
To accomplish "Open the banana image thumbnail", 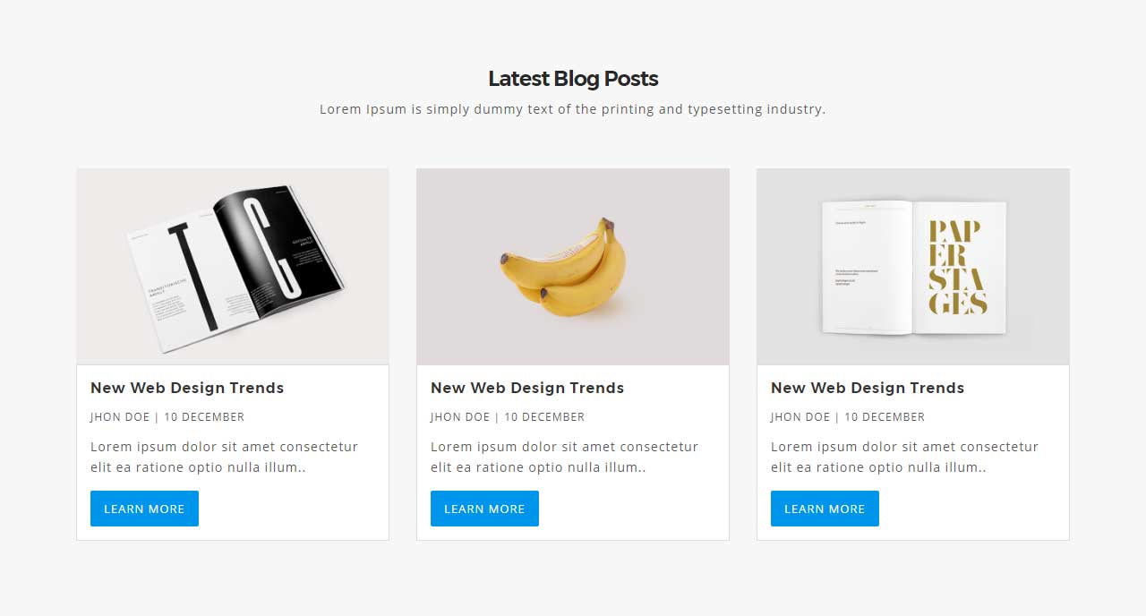I will 573,267.
